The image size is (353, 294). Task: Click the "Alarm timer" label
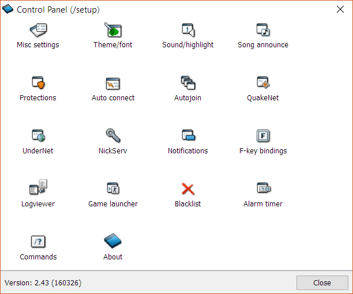[x=263, y=204]
